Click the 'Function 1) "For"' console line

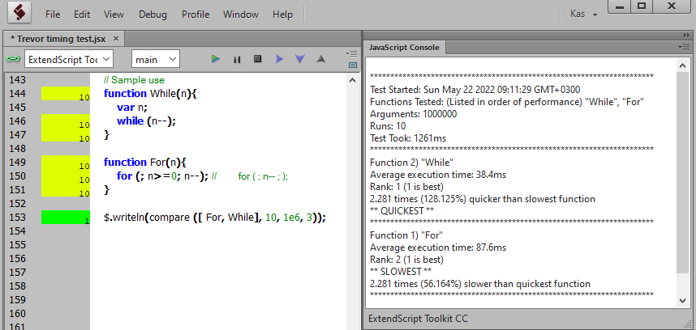(406, 235)
